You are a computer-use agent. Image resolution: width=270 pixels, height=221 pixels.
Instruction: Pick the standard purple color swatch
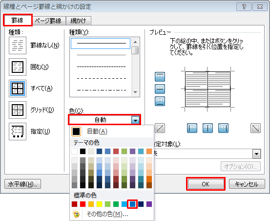tap(149, 204)
